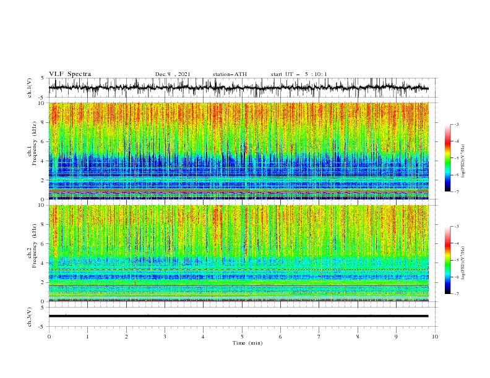Click time axis tick label "9"

click(396, 337)
